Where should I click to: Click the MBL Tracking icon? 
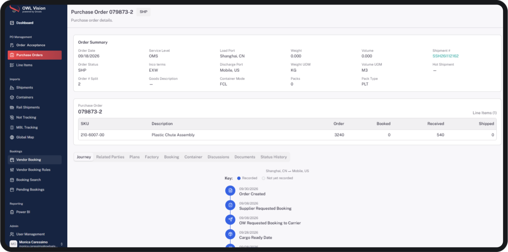[12, 127]
